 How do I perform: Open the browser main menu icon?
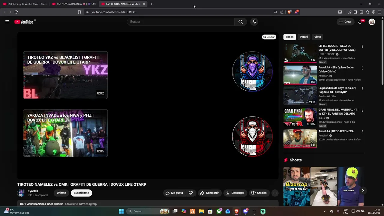379,12
